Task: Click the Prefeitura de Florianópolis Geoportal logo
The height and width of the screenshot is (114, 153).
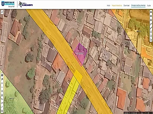Action: (8, 4)
